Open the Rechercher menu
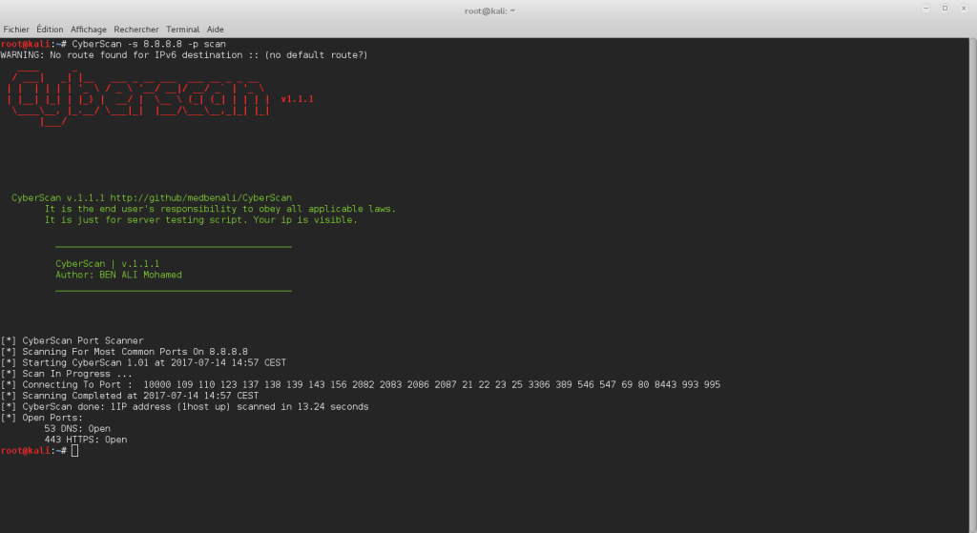977x533 pixels. [x=135, y=30]
